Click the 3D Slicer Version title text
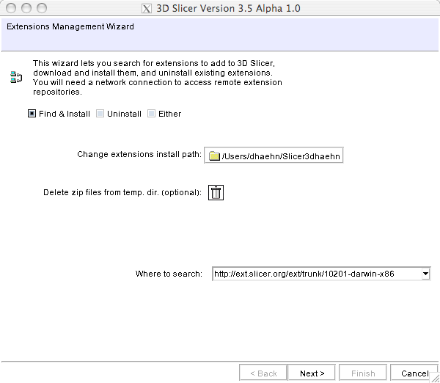Screen dimensions: 440x383 228,9
